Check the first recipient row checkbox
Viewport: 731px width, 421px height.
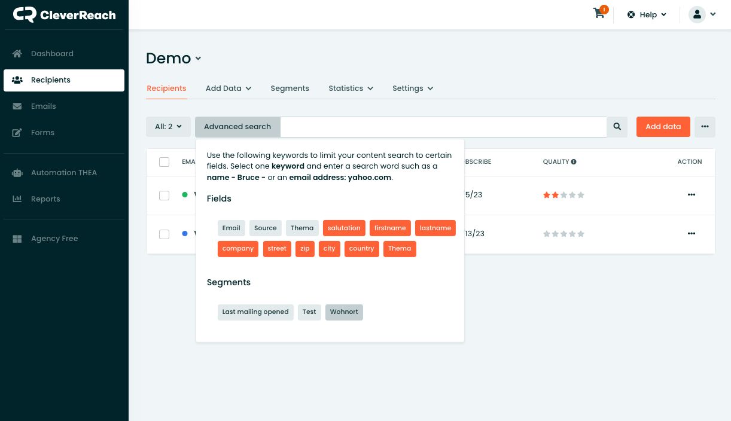pyautogui.click(x=164, y=195)
